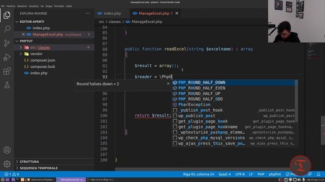This screenshot has width=325, height=182.
Task: Open the Modifica menu
Action: [x=11, y=6]
